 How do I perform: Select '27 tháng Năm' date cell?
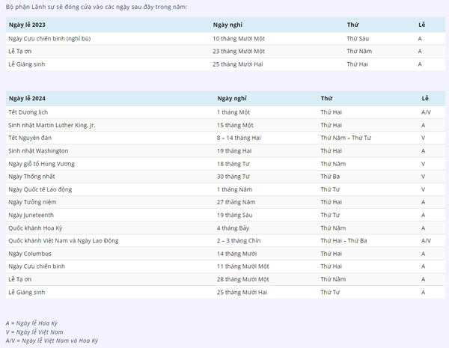[236, 202]
